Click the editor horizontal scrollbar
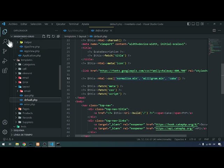The height and width of the screenshot is (168, 224). coord(131,136)
